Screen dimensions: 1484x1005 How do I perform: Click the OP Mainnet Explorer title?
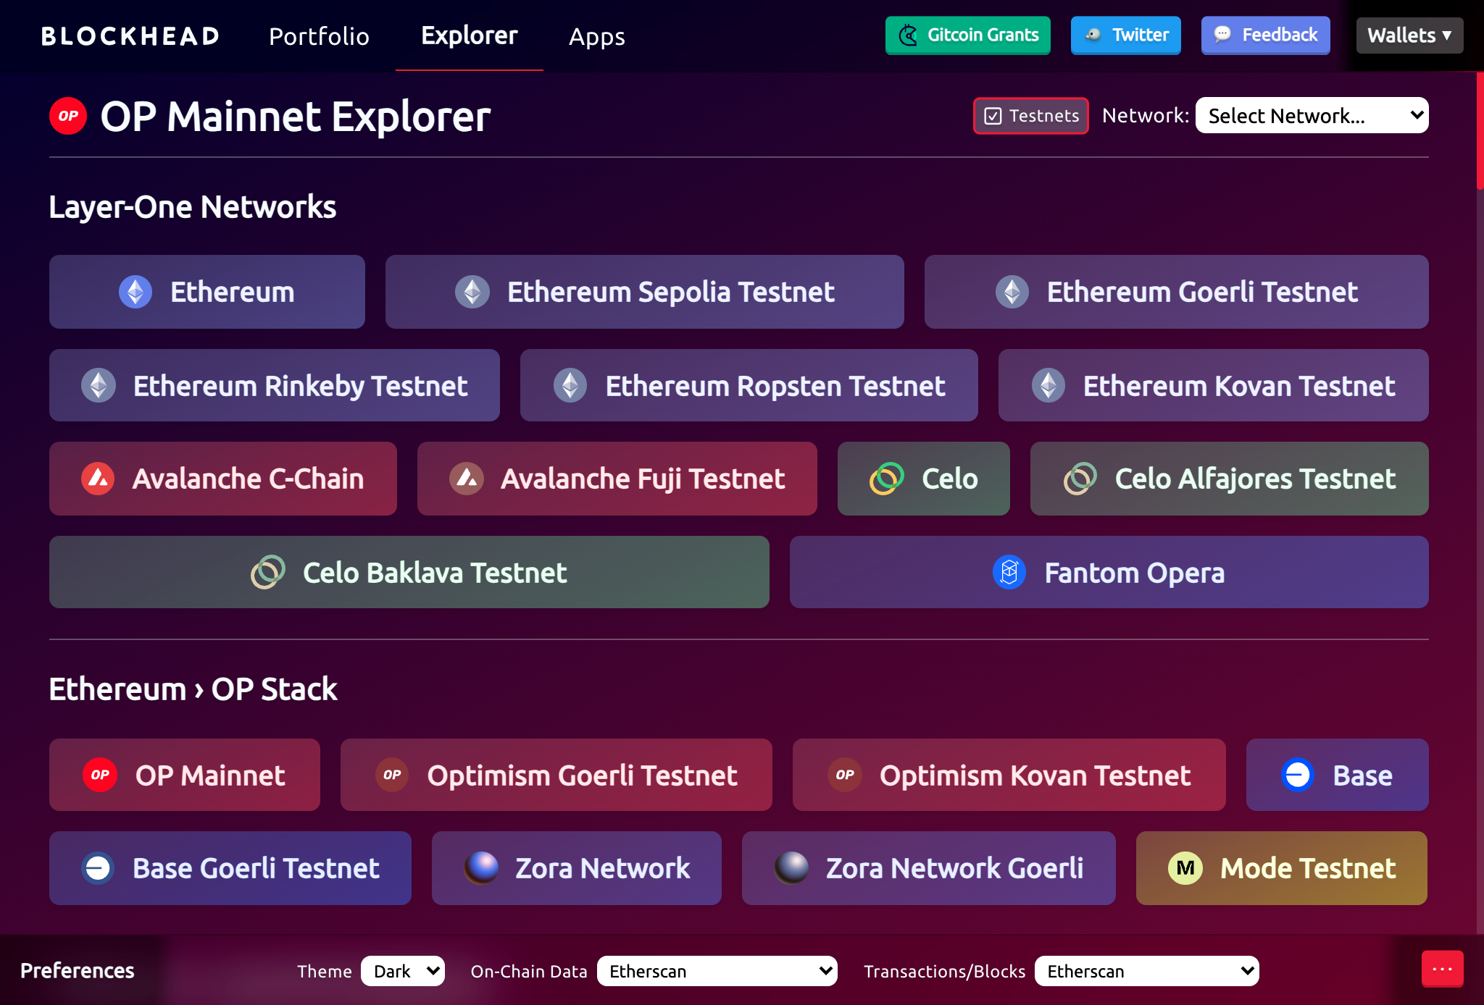295,116
